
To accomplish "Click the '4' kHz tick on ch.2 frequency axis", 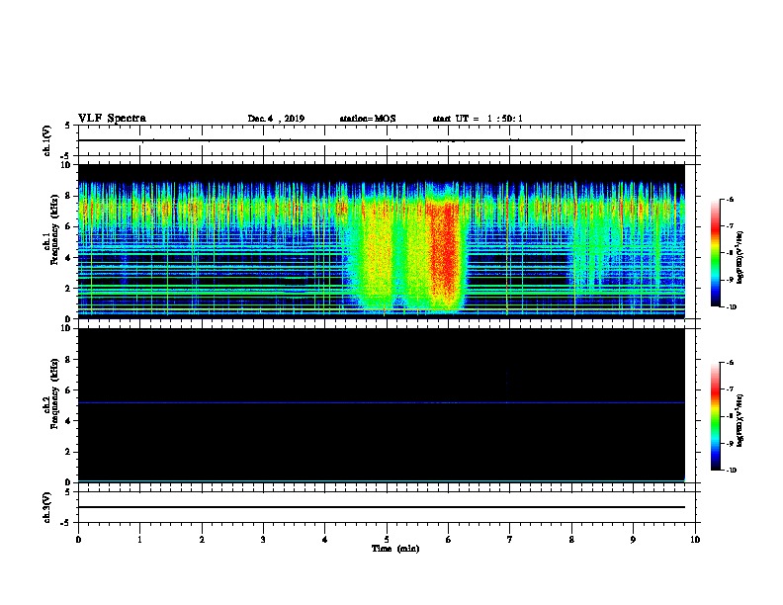I will pyautogui.click(x=68, y=421).
